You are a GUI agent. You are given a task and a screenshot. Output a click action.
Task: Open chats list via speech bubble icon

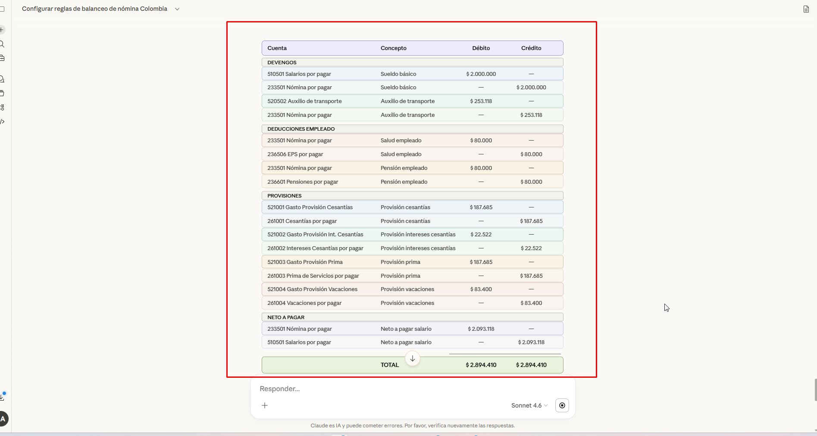(2, 79)
